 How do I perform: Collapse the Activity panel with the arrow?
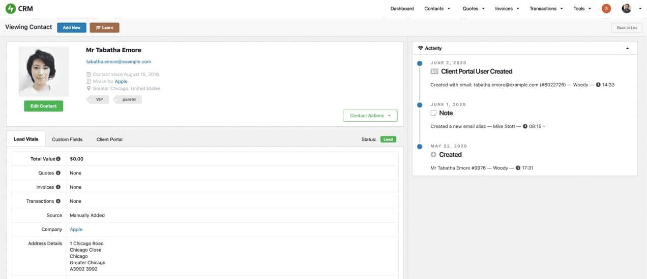[627, 48]
